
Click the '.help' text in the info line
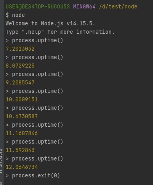pos(33,32)
